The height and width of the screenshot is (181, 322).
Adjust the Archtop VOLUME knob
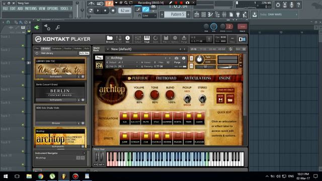[139, 95]
